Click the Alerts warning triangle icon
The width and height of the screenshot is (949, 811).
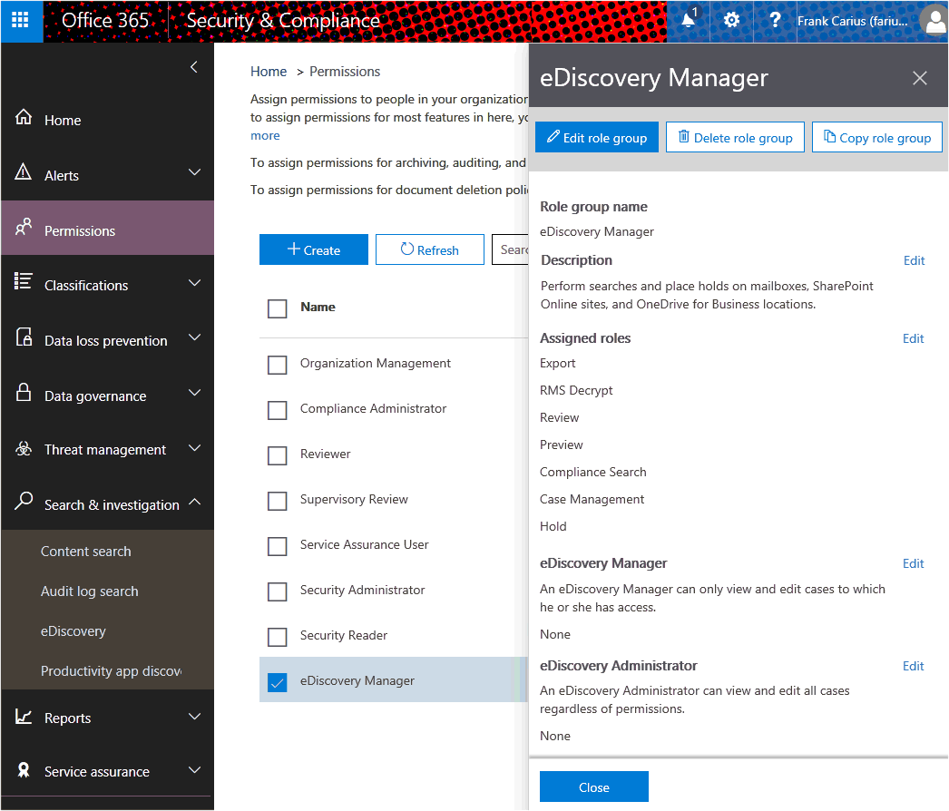pyautogui.click(x=23, y=171)
